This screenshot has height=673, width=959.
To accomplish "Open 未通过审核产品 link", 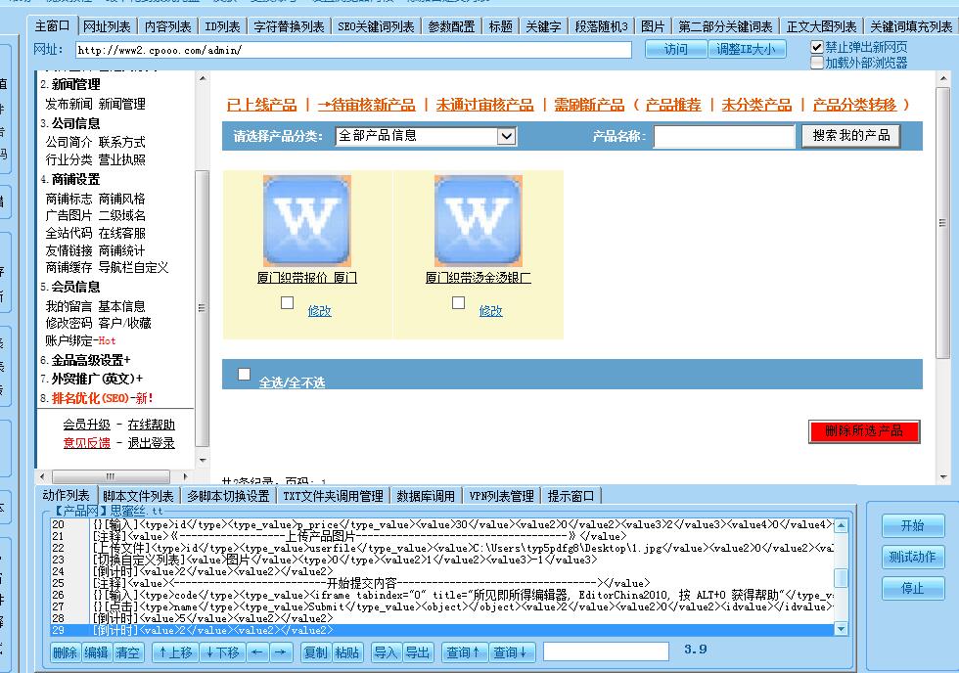I will point(484,105).
